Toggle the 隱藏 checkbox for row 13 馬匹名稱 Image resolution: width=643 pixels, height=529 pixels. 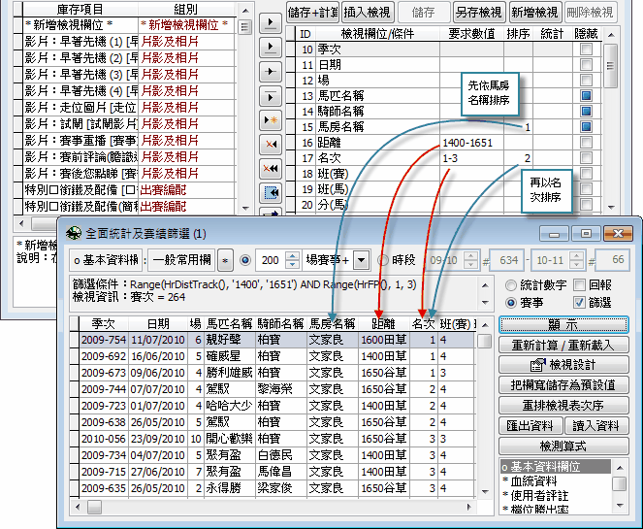point(587,96)
